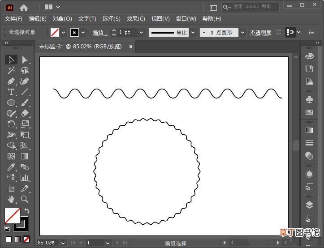Click the stroke swatch in toolbox

click(x=24, y=227)
